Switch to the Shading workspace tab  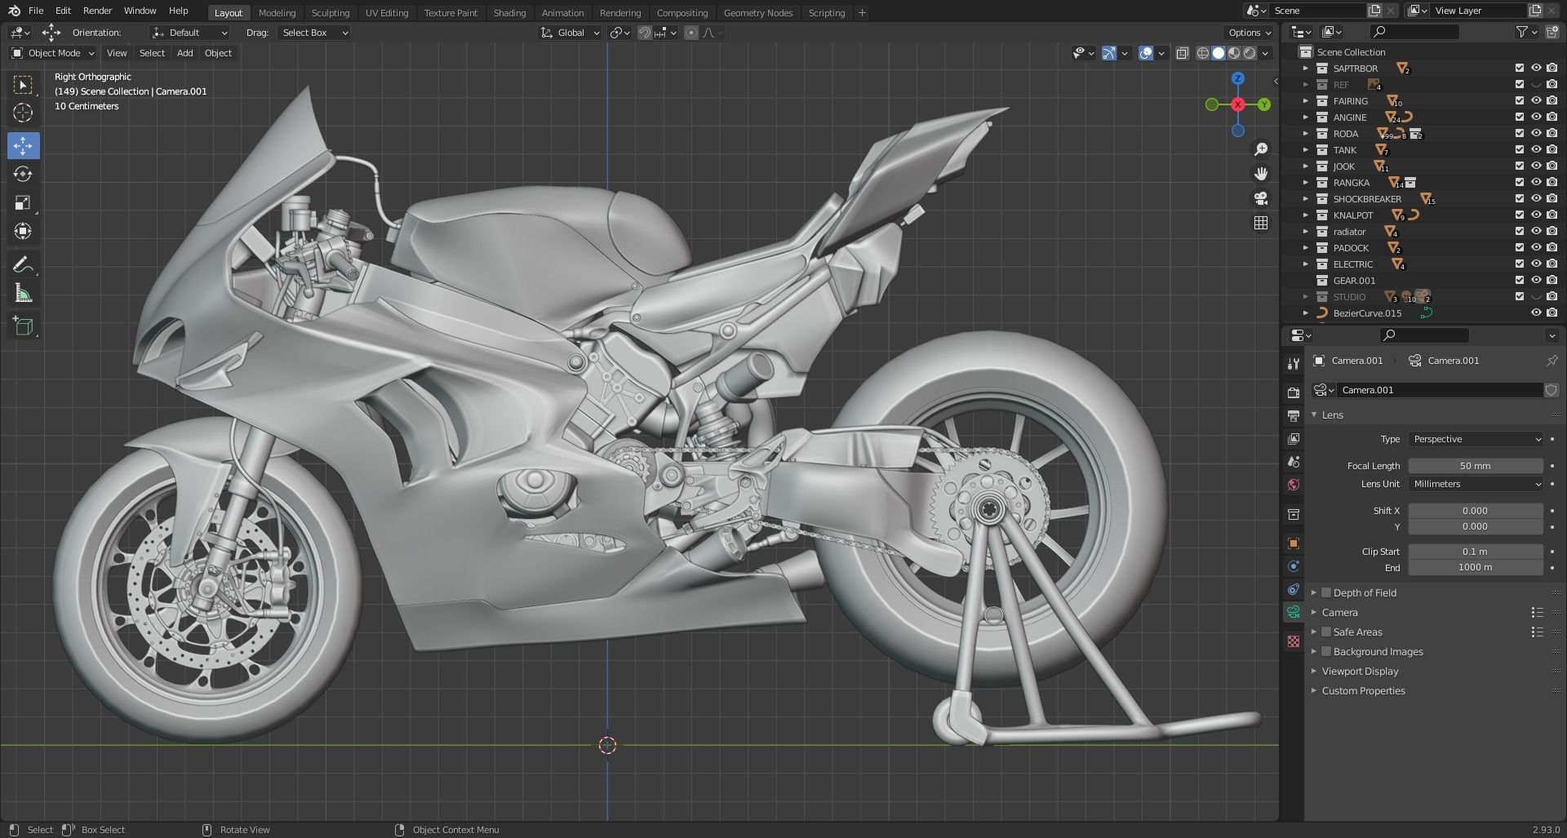click(x=509, y=12)
